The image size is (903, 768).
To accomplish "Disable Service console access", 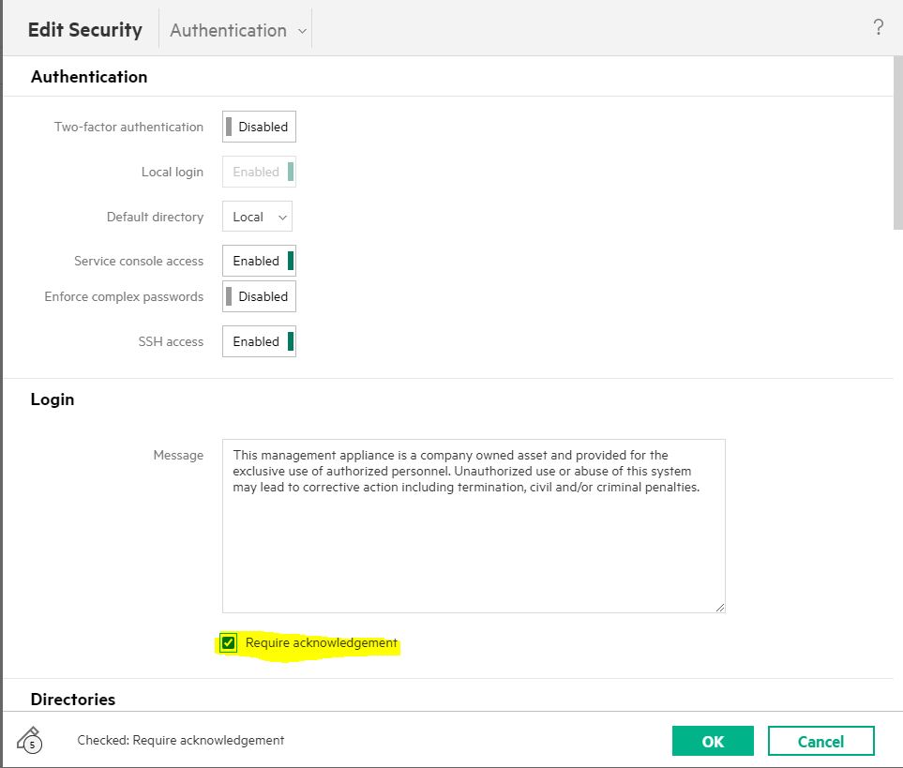I will (x=259, y=260).
